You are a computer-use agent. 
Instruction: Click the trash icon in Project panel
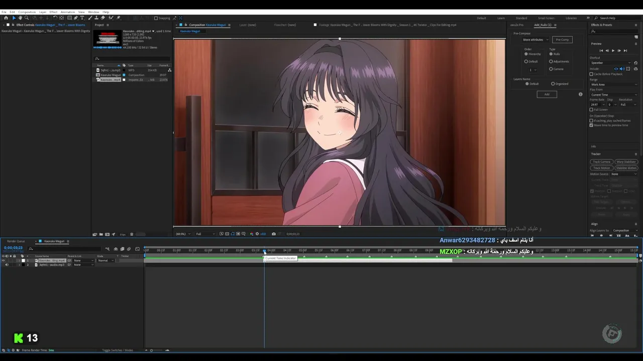(132, 234)
